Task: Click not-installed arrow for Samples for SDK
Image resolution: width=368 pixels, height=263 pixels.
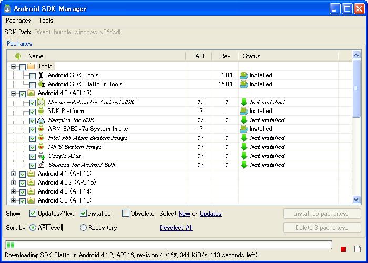Action: [244, 120]
